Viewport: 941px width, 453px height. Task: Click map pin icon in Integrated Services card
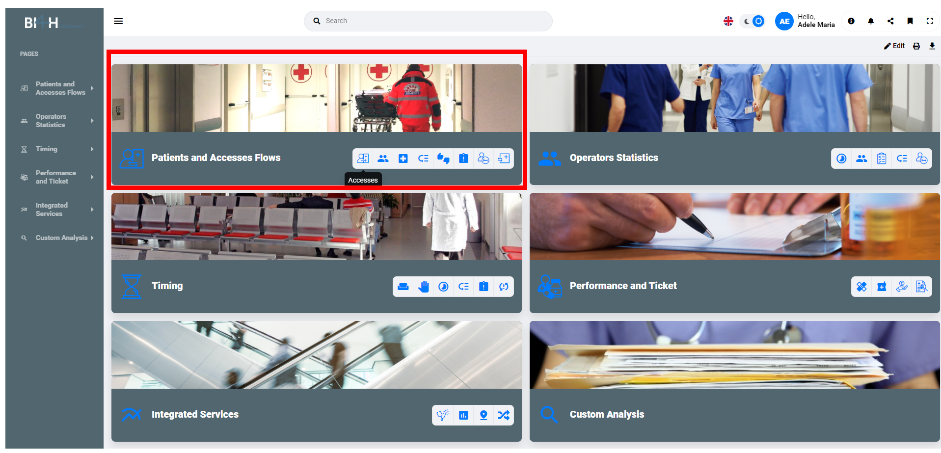[x=484, y=415]
